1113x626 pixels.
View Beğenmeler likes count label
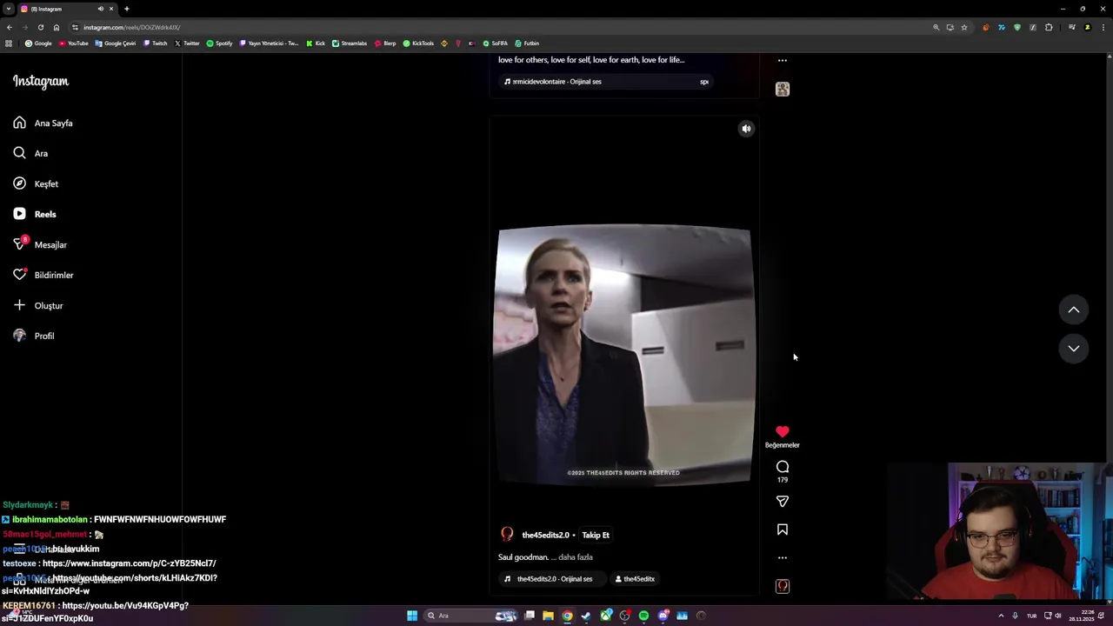pos(783,445)
